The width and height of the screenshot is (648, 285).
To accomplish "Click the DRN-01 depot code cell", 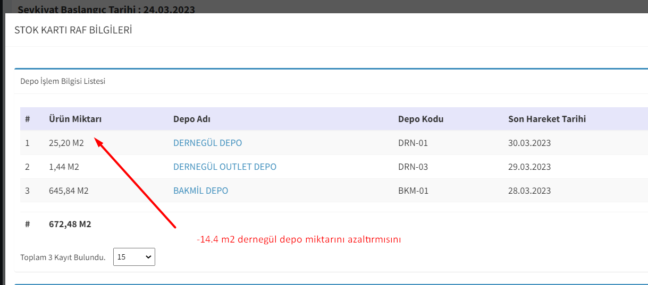I will (x=413, y=143).
